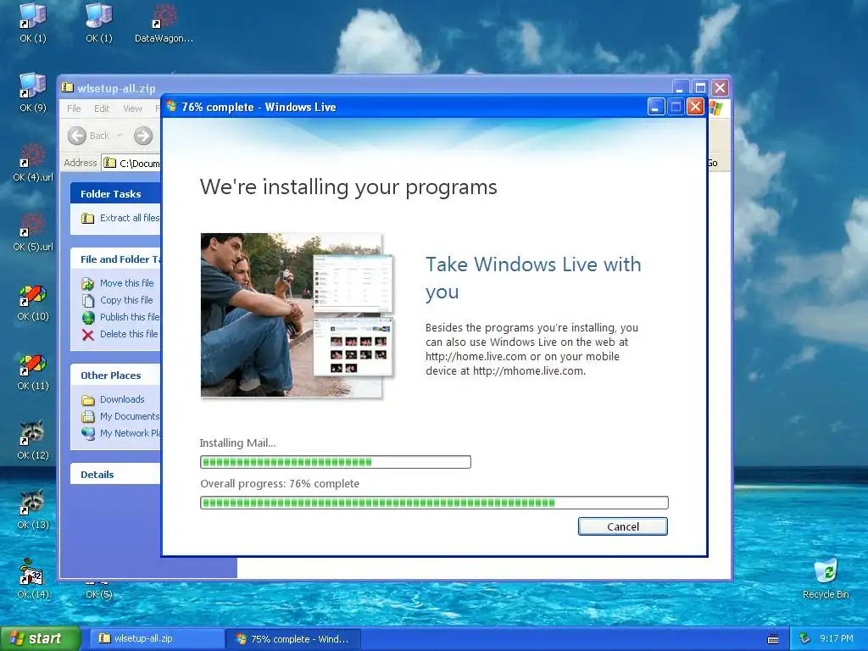The image size is (868, 651).
Task: Click the keyboard icon in system tray
Action: coord(773,639)
